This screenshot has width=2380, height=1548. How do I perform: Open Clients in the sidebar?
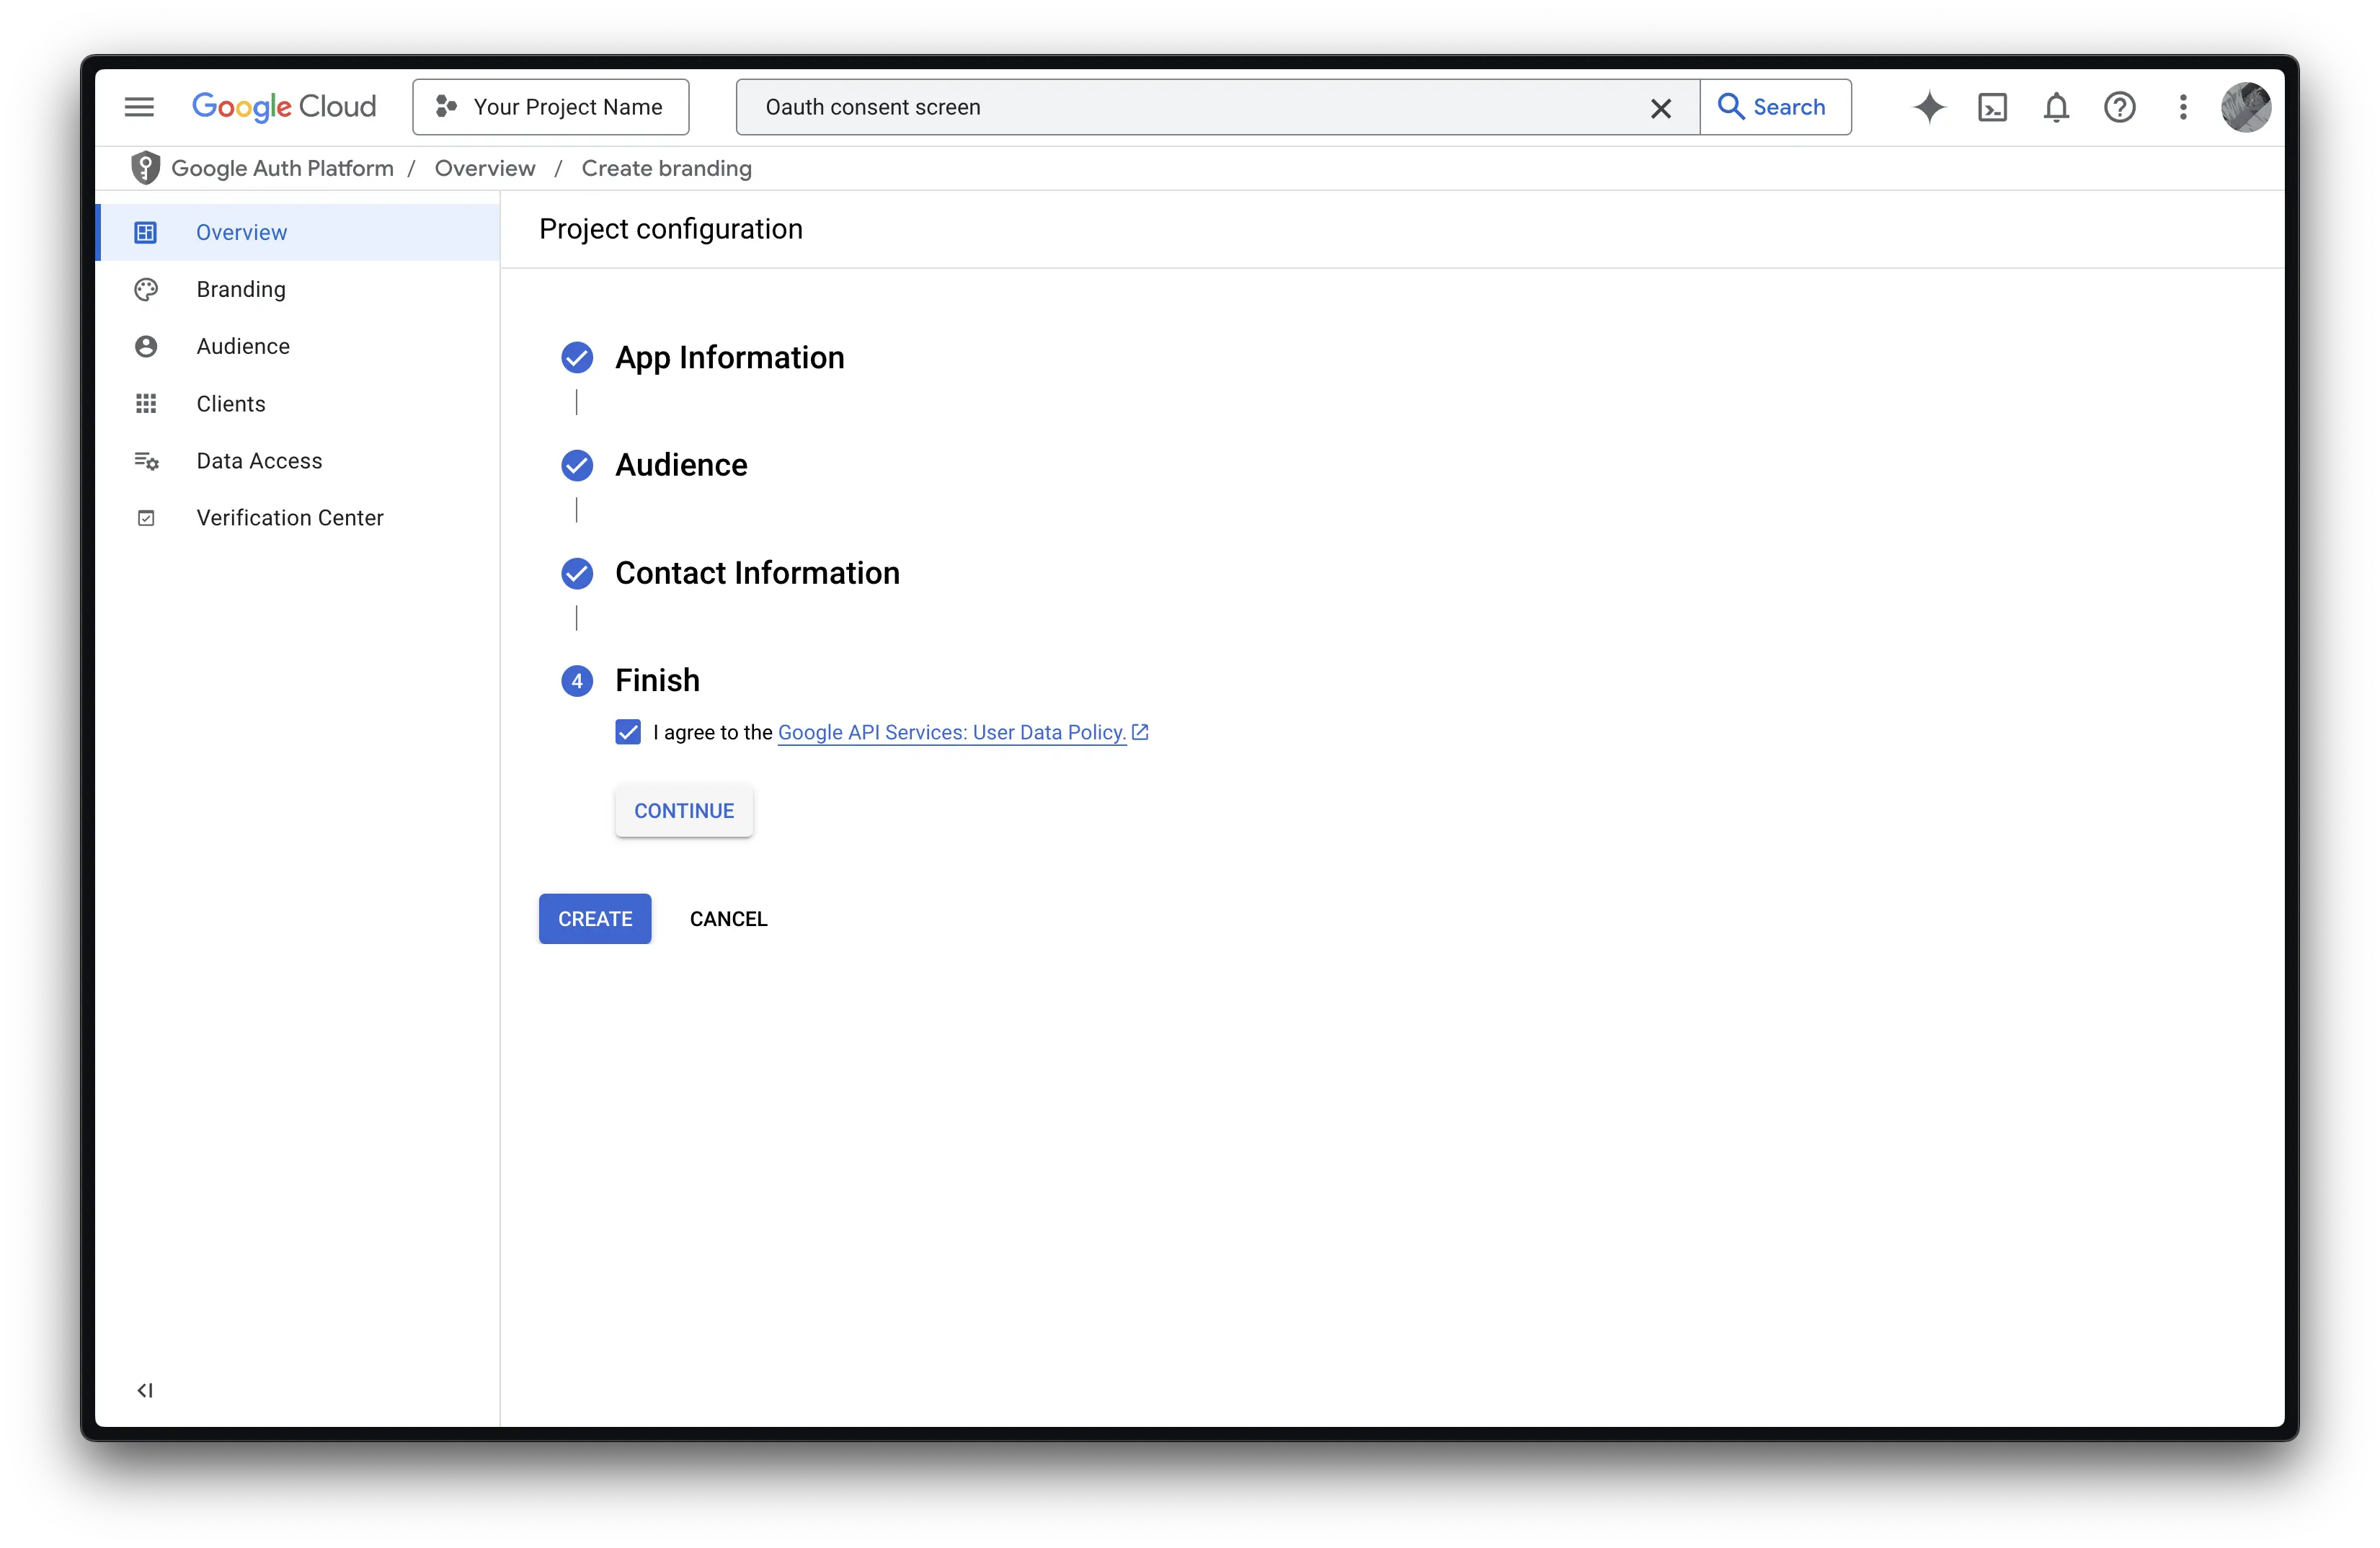(x=298, y=404)
